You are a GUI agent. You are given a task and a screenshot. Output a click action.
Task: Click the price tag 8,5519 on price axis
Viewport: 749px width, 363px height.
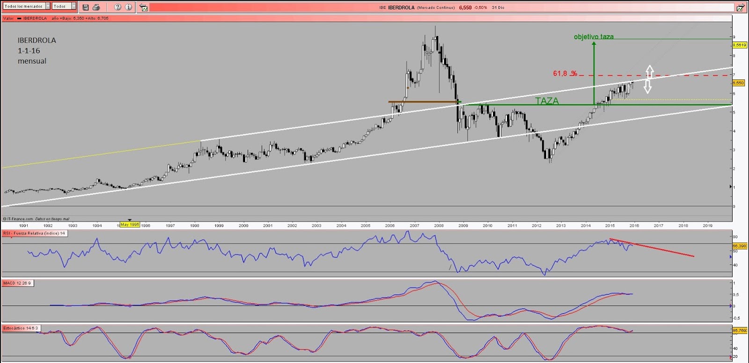point(739,45)
